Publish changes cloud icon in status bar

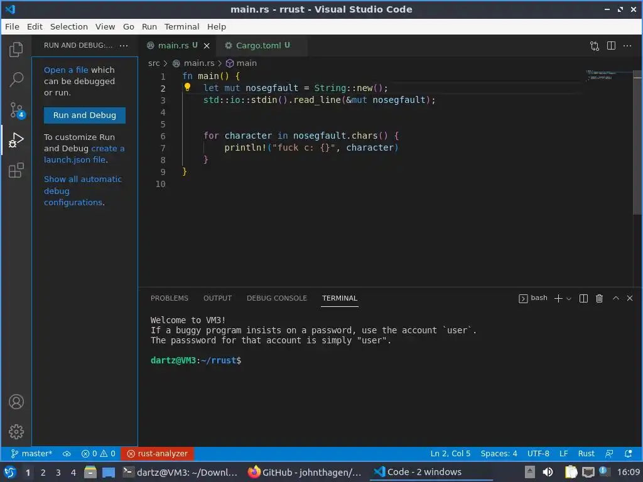(x=67, y=454)
